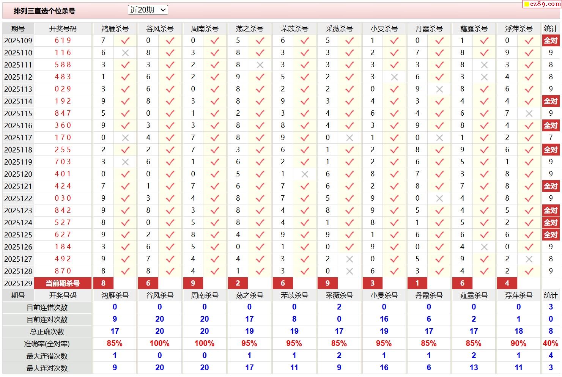Select the red 2 under 荡之杀号 for 2025129
This screenshot has width=562, height=377.
click(238, 283)
